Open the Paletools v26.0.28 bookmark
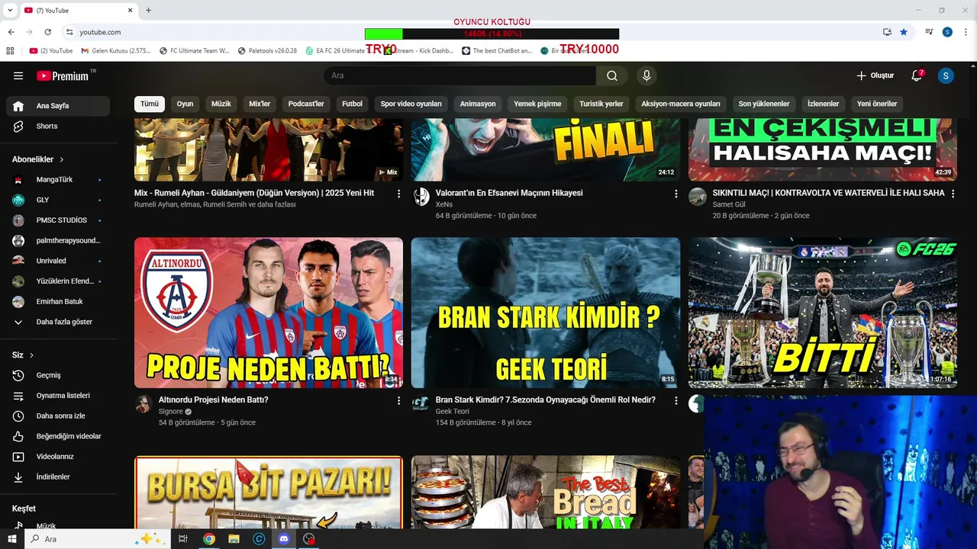The height and width of the screenshot is (549, 977). coord(267,51)
